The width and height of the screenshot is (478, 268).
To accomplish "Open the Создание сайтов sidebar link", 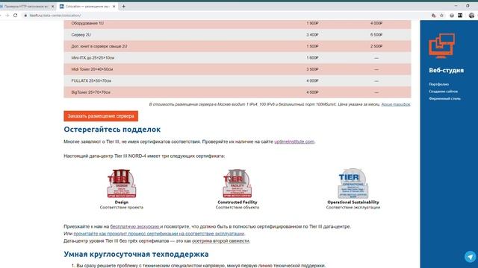I will point(443,91).
